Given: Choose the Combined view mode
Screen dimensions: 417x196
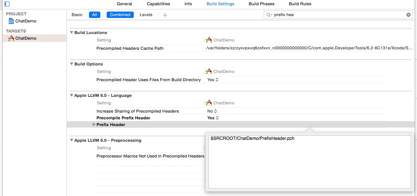Looking at the screenshot, I should [x=120, y=15].
